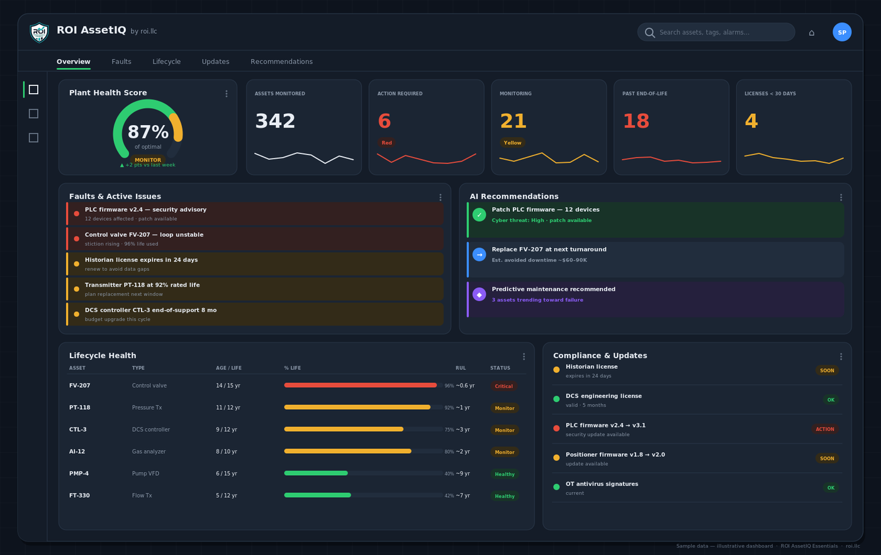Image resolution: width=881 pixels, height=555 pixels.
Task: Click Monitor status badge for PT-118
Action: click(505, 408)
